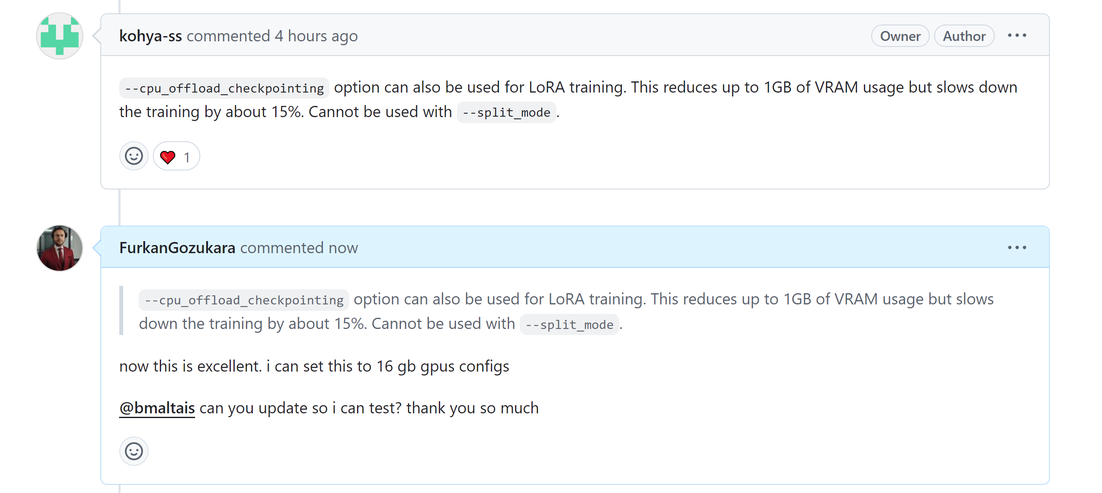Toggle the heart reaction on kohya-ss's comment

[x=176, y=157]
